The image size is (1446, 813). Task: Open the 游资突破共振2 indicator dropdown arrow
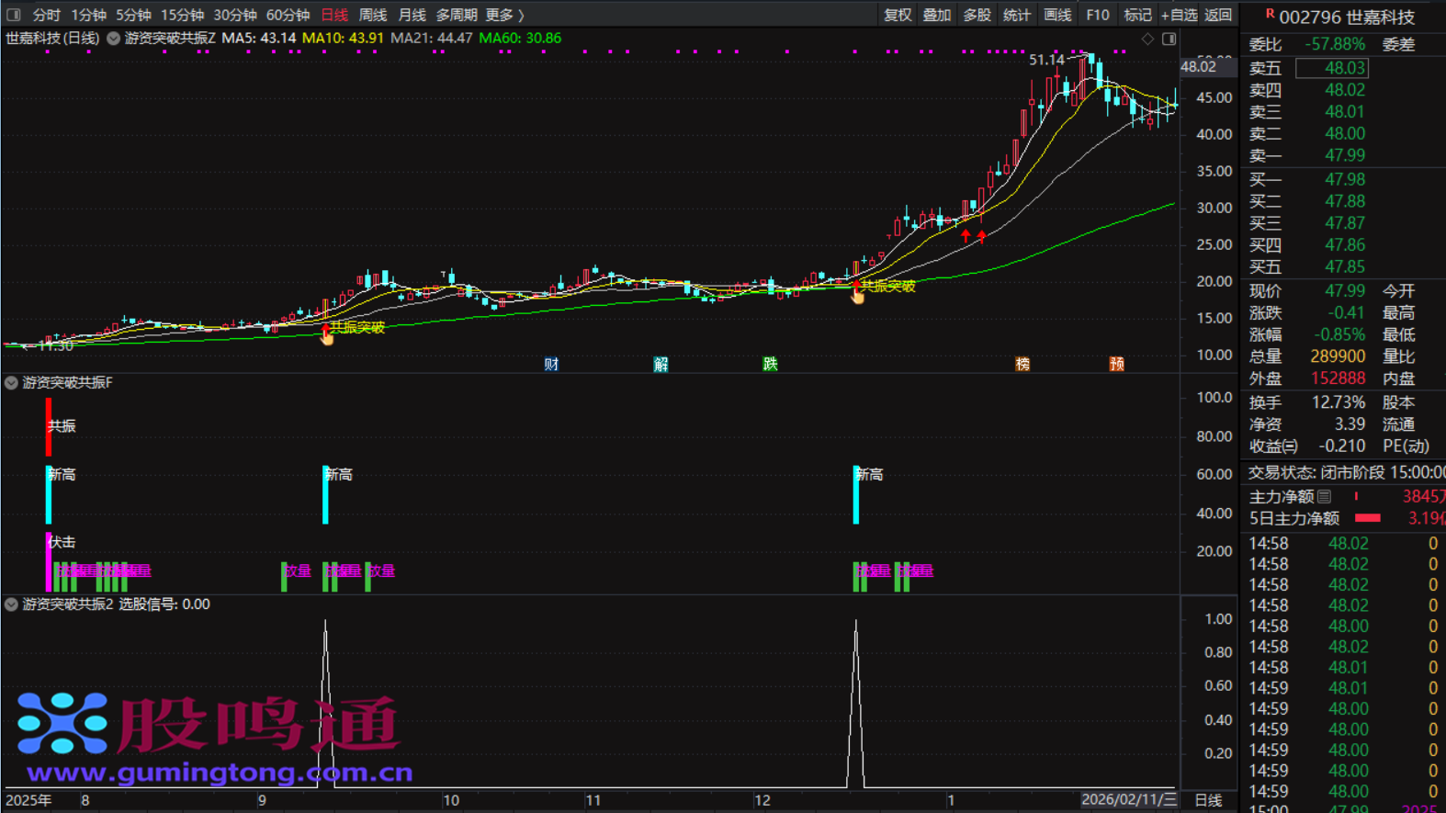(x=11, y=604)
